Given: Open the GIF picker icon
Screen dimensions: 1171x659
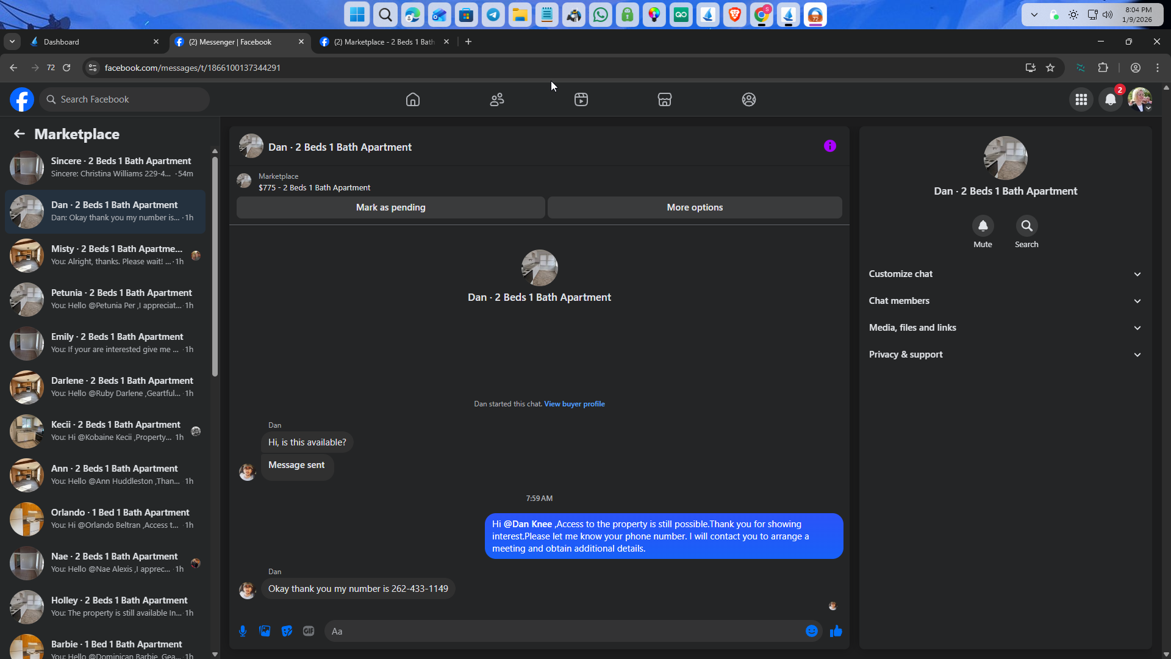Looking at the screenshot, I should (x=309, y=631).
